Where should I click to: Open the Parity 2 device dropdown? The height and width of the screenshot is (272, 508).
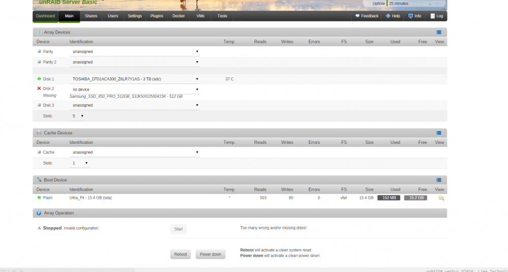(x=135, y=62)
